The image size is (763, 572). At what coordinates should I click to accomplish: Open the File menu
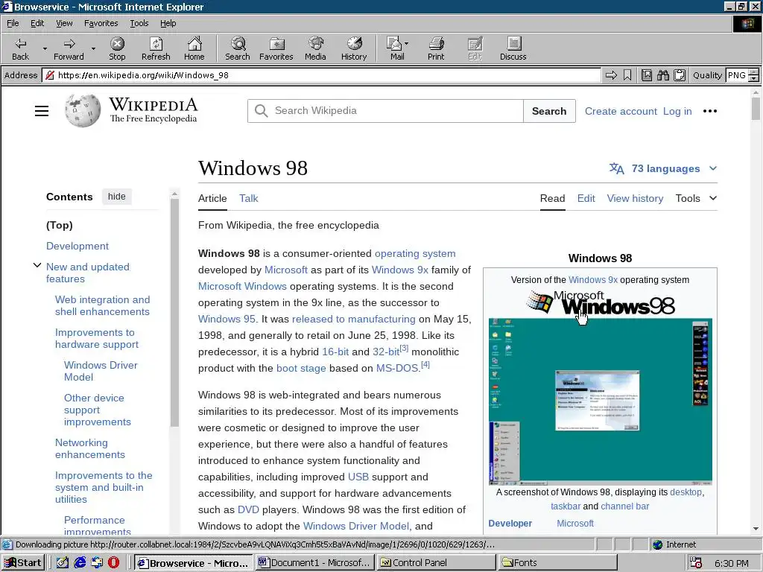(x=13, y=23)
